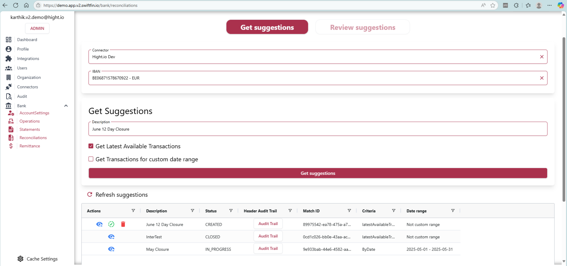The height and width of the screenshot is (266, 567).
Task: Click the green approve icon in first row
Action: [111, 224]
